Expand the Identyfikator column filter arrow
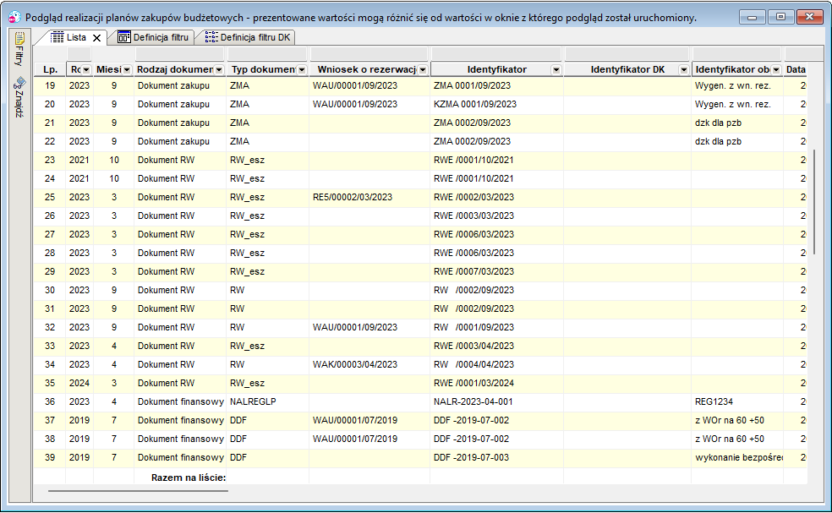 (x=556, y=70)
